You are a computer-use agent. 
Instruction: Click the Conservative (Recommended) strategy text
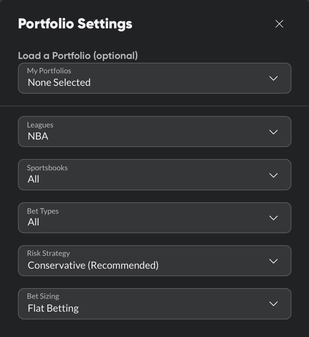coord(93,265)
